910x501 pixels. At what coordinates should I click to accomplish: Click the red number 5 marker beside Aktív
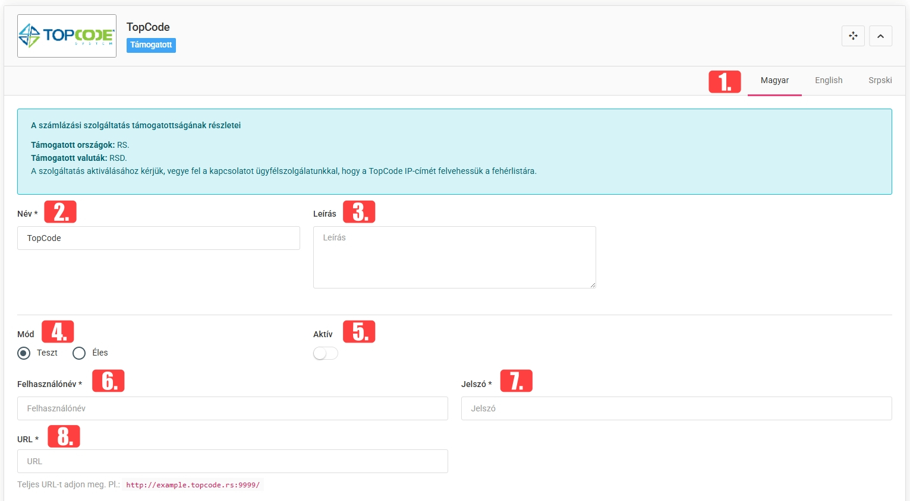point(359,332)
